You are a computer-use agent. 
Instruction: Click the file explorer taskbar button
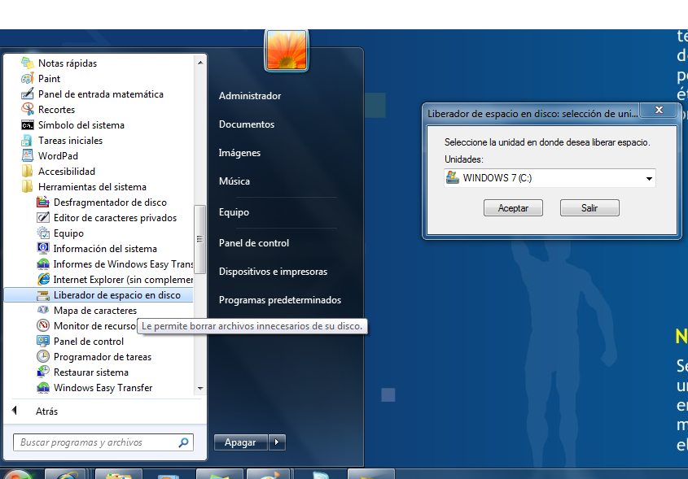pyautogui.click(x=119, y=474)
